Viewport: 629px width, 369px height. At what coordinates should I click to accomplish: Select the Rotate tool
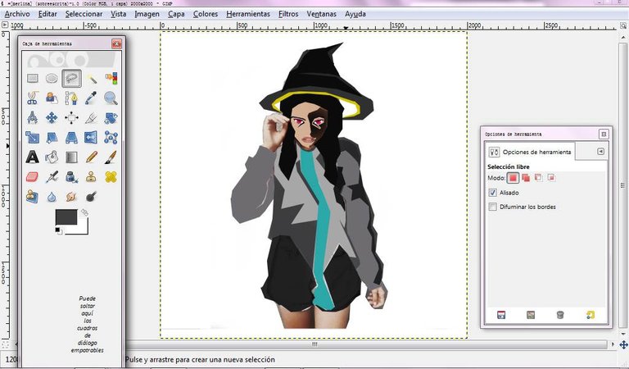click(111, 117)
